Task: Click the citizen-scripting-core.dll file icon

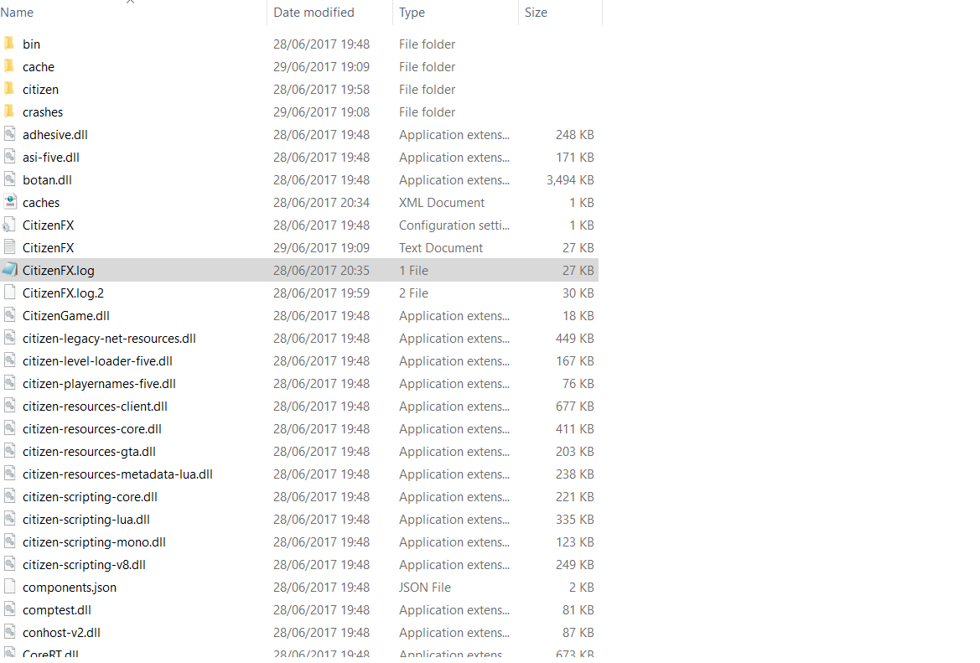Action: coord(9,495)
